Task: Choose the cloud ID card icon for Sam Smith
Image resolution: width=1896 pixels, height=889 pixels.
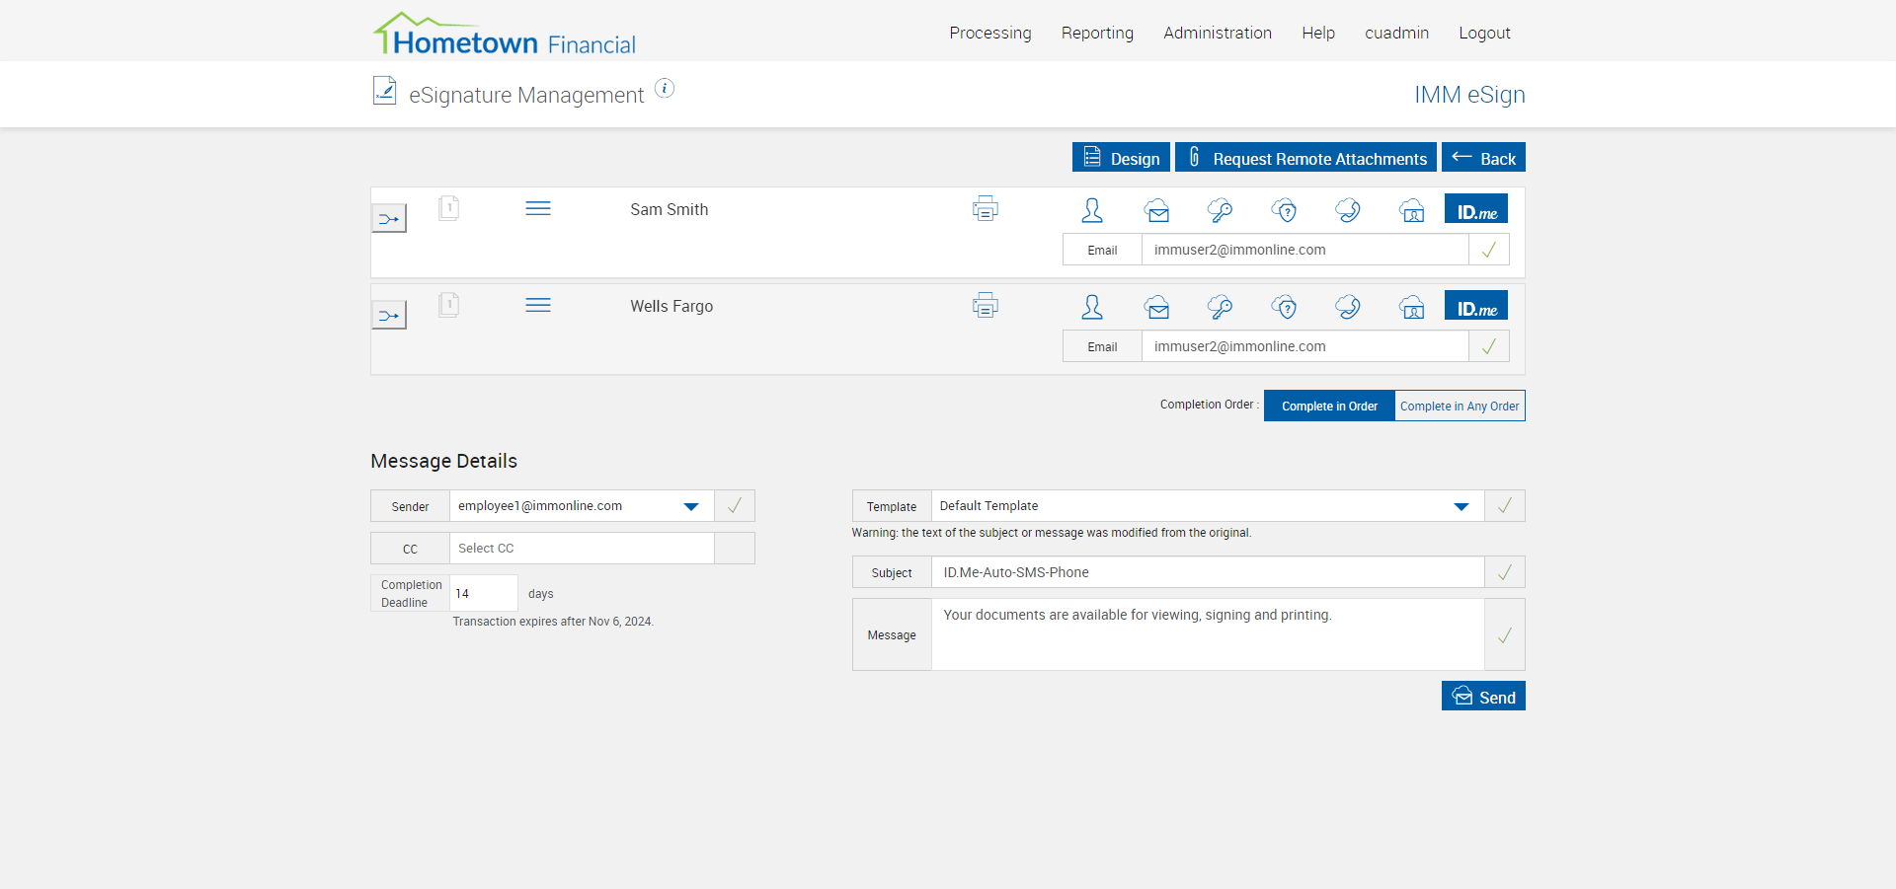Action: click(x=1412, y=210)
